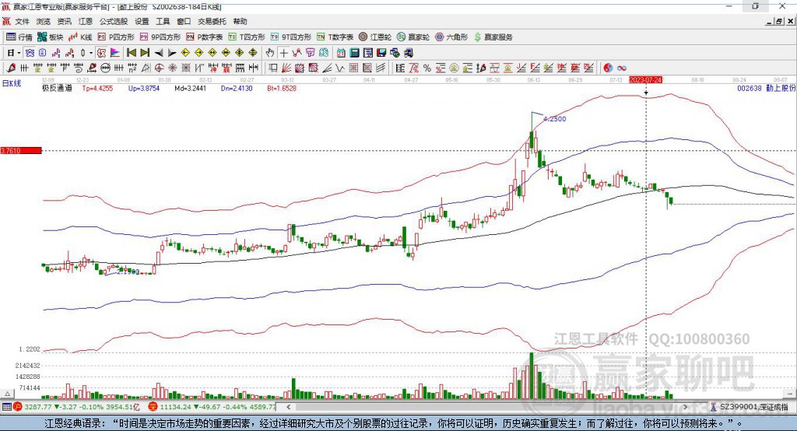Step chart left with black left arrow
This screenshot has height=431, width=797.
(x=159, y=52)
